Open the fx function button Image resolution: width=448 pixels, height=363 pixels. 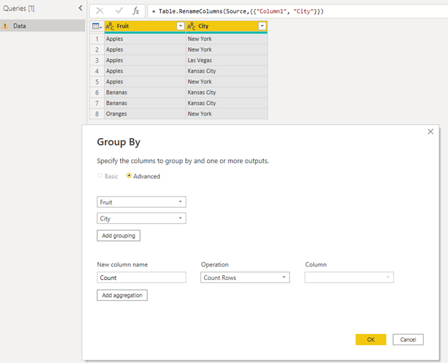click(136, 11)
